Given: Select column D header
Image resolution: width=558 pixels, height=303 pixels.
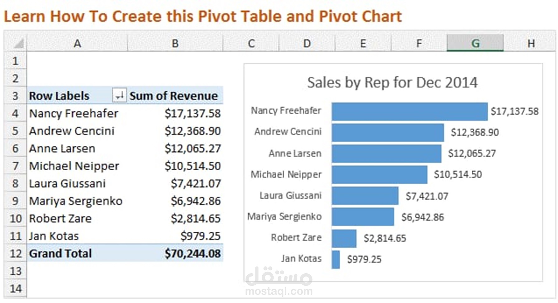Looking at the screenshot, I should tap(307, 43).
